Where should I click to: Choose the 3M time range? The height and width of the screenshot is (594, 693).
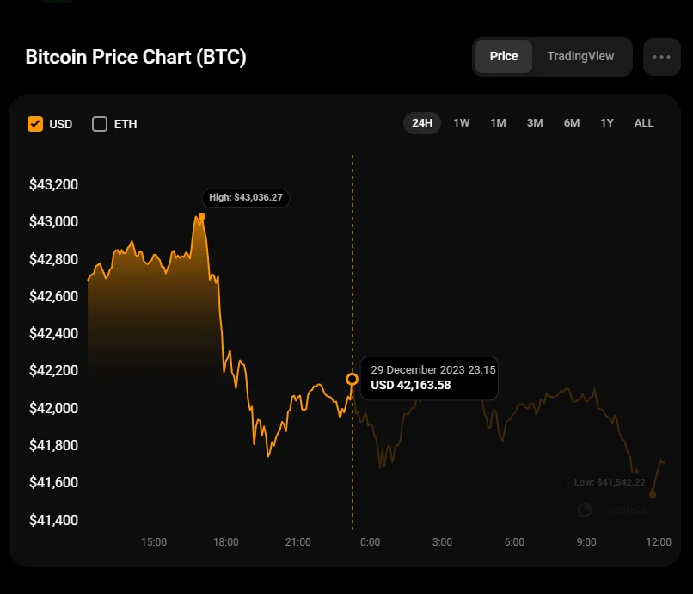[535, 123]
